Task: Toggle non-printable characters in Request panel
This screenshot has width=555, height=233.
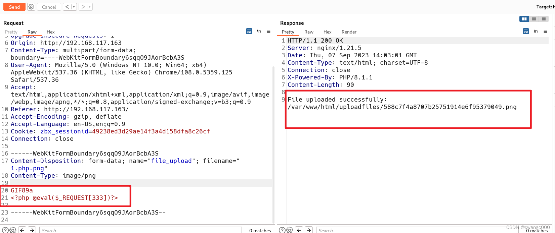Action: 259,31
